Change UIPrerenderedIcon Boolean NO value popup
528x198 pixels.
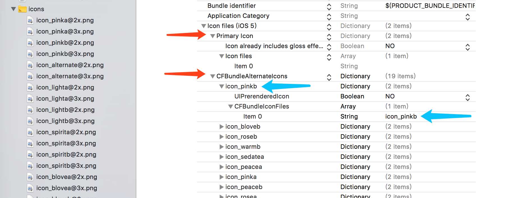pos(468,97)
